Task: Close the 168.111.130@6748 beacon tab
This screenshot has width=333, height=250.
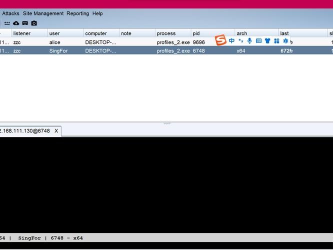Action: 56,131
